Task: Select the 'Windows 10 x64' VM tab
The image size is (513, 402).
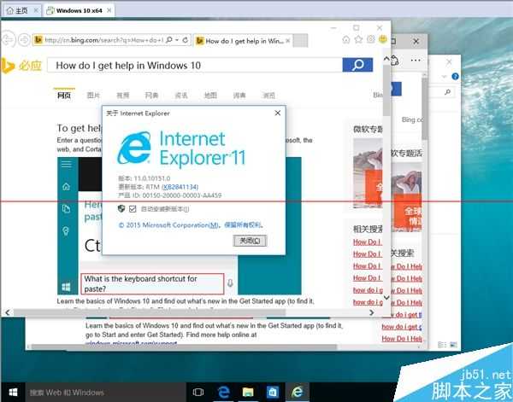Action: (x=79, y=10)
